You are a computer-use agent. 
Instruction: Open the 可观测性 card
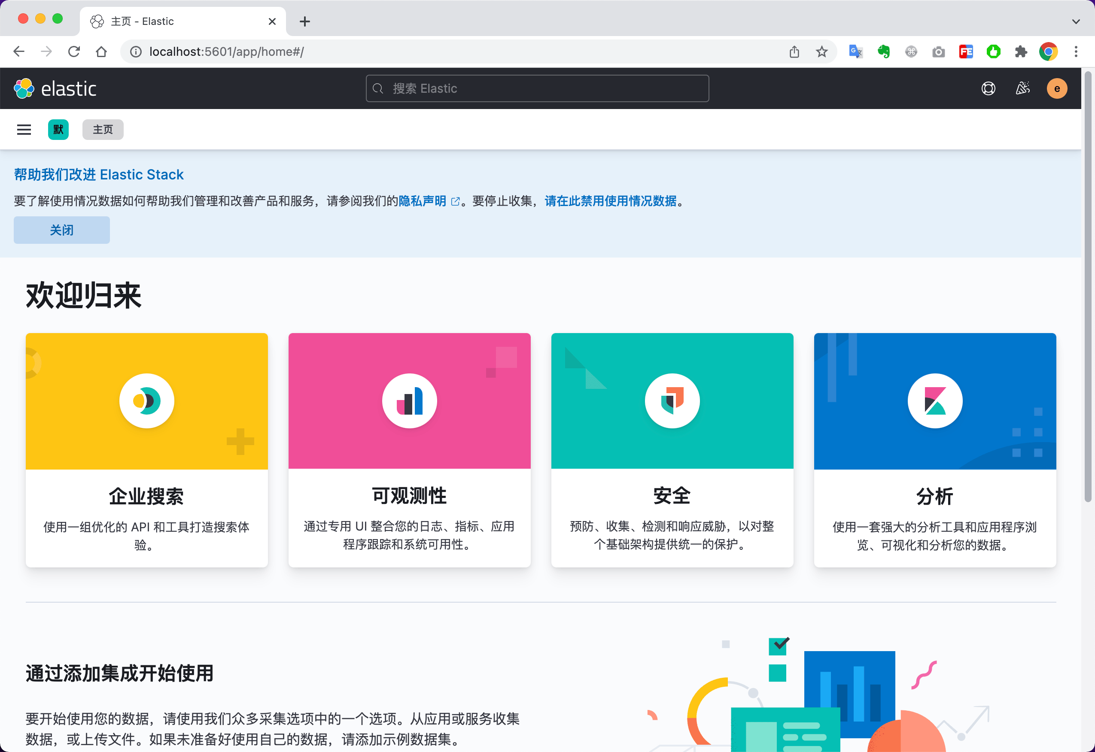[409, 450]
